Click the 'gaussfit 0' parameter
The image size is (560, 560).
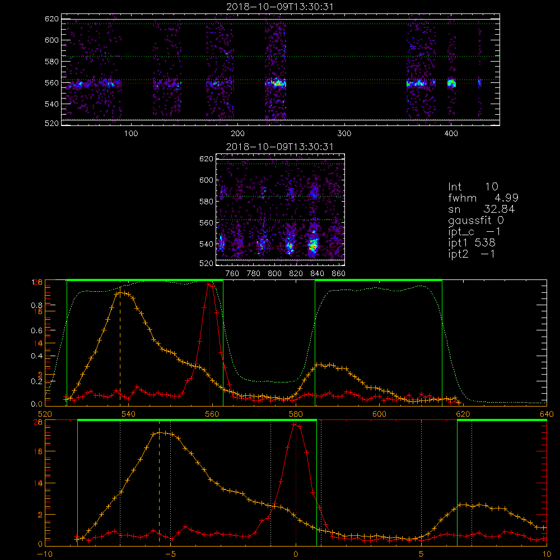point(476,220)
